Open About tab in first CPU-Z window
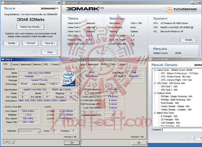202x147 pixels. (55, 65)
